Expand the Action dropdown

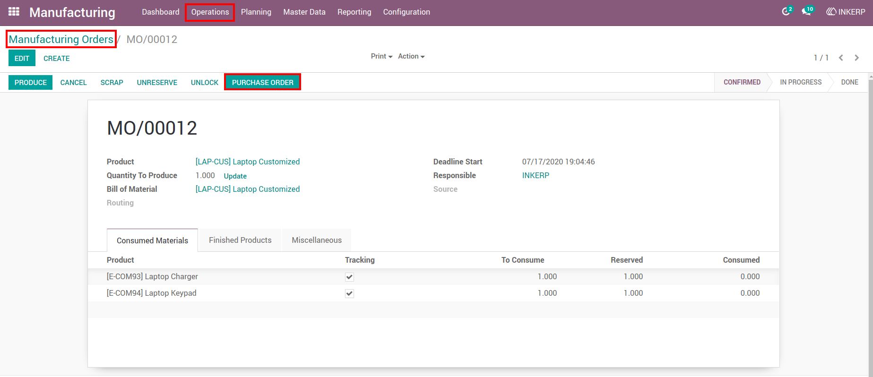click(411, 56)
